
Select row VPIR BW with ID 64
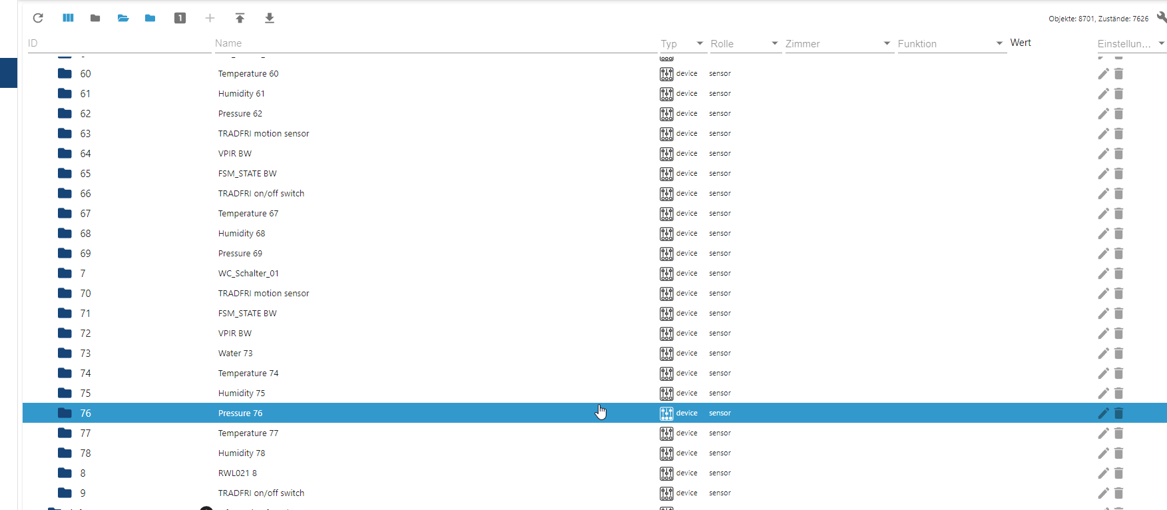pyautogui.click(x=594, y=153)
